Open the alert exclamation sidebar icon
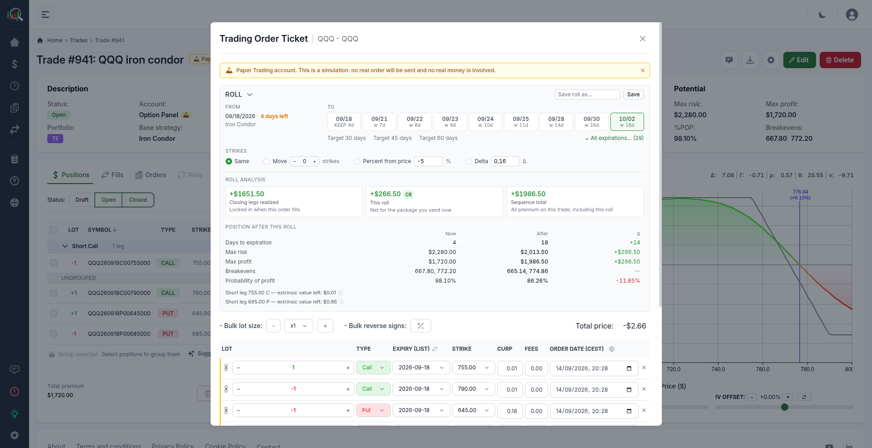 pos(15,392)
